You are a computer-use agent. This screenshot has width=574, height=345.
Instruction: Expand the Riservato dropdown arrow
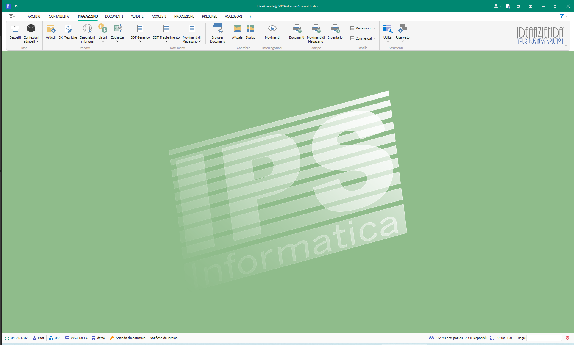pyautogui.click(x=403, y=42)
